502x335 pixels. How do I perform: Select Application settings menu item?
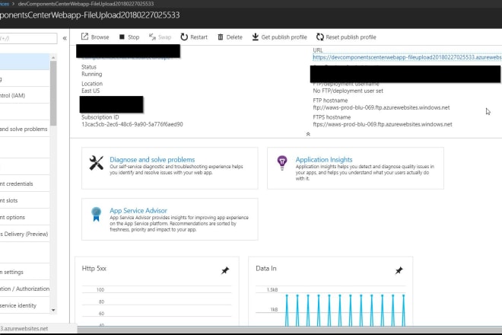pos(24,272)
